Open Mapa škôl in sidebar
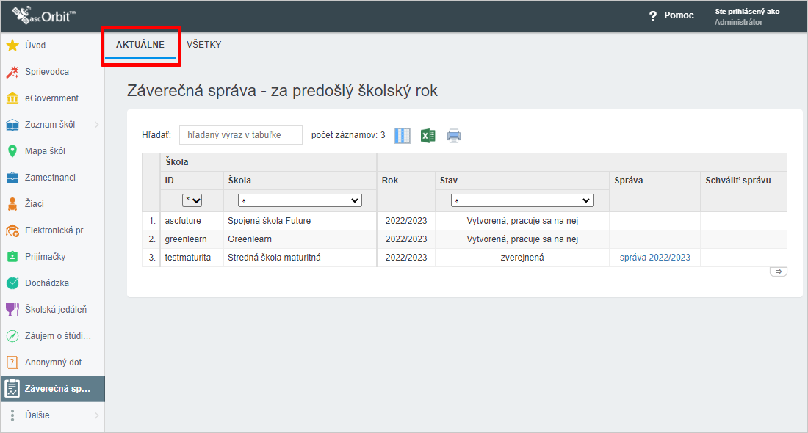Screen dimensions: 808x433 (x=45, y=151)
